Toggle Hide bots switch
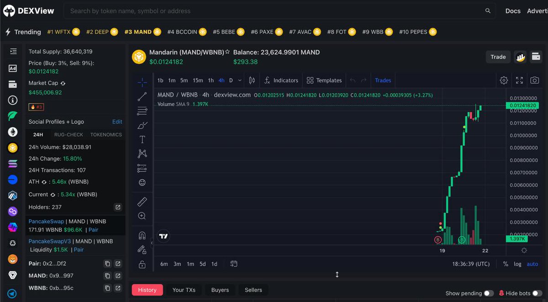This screenshot has width=548, height=302. click(x=537, y=293)
